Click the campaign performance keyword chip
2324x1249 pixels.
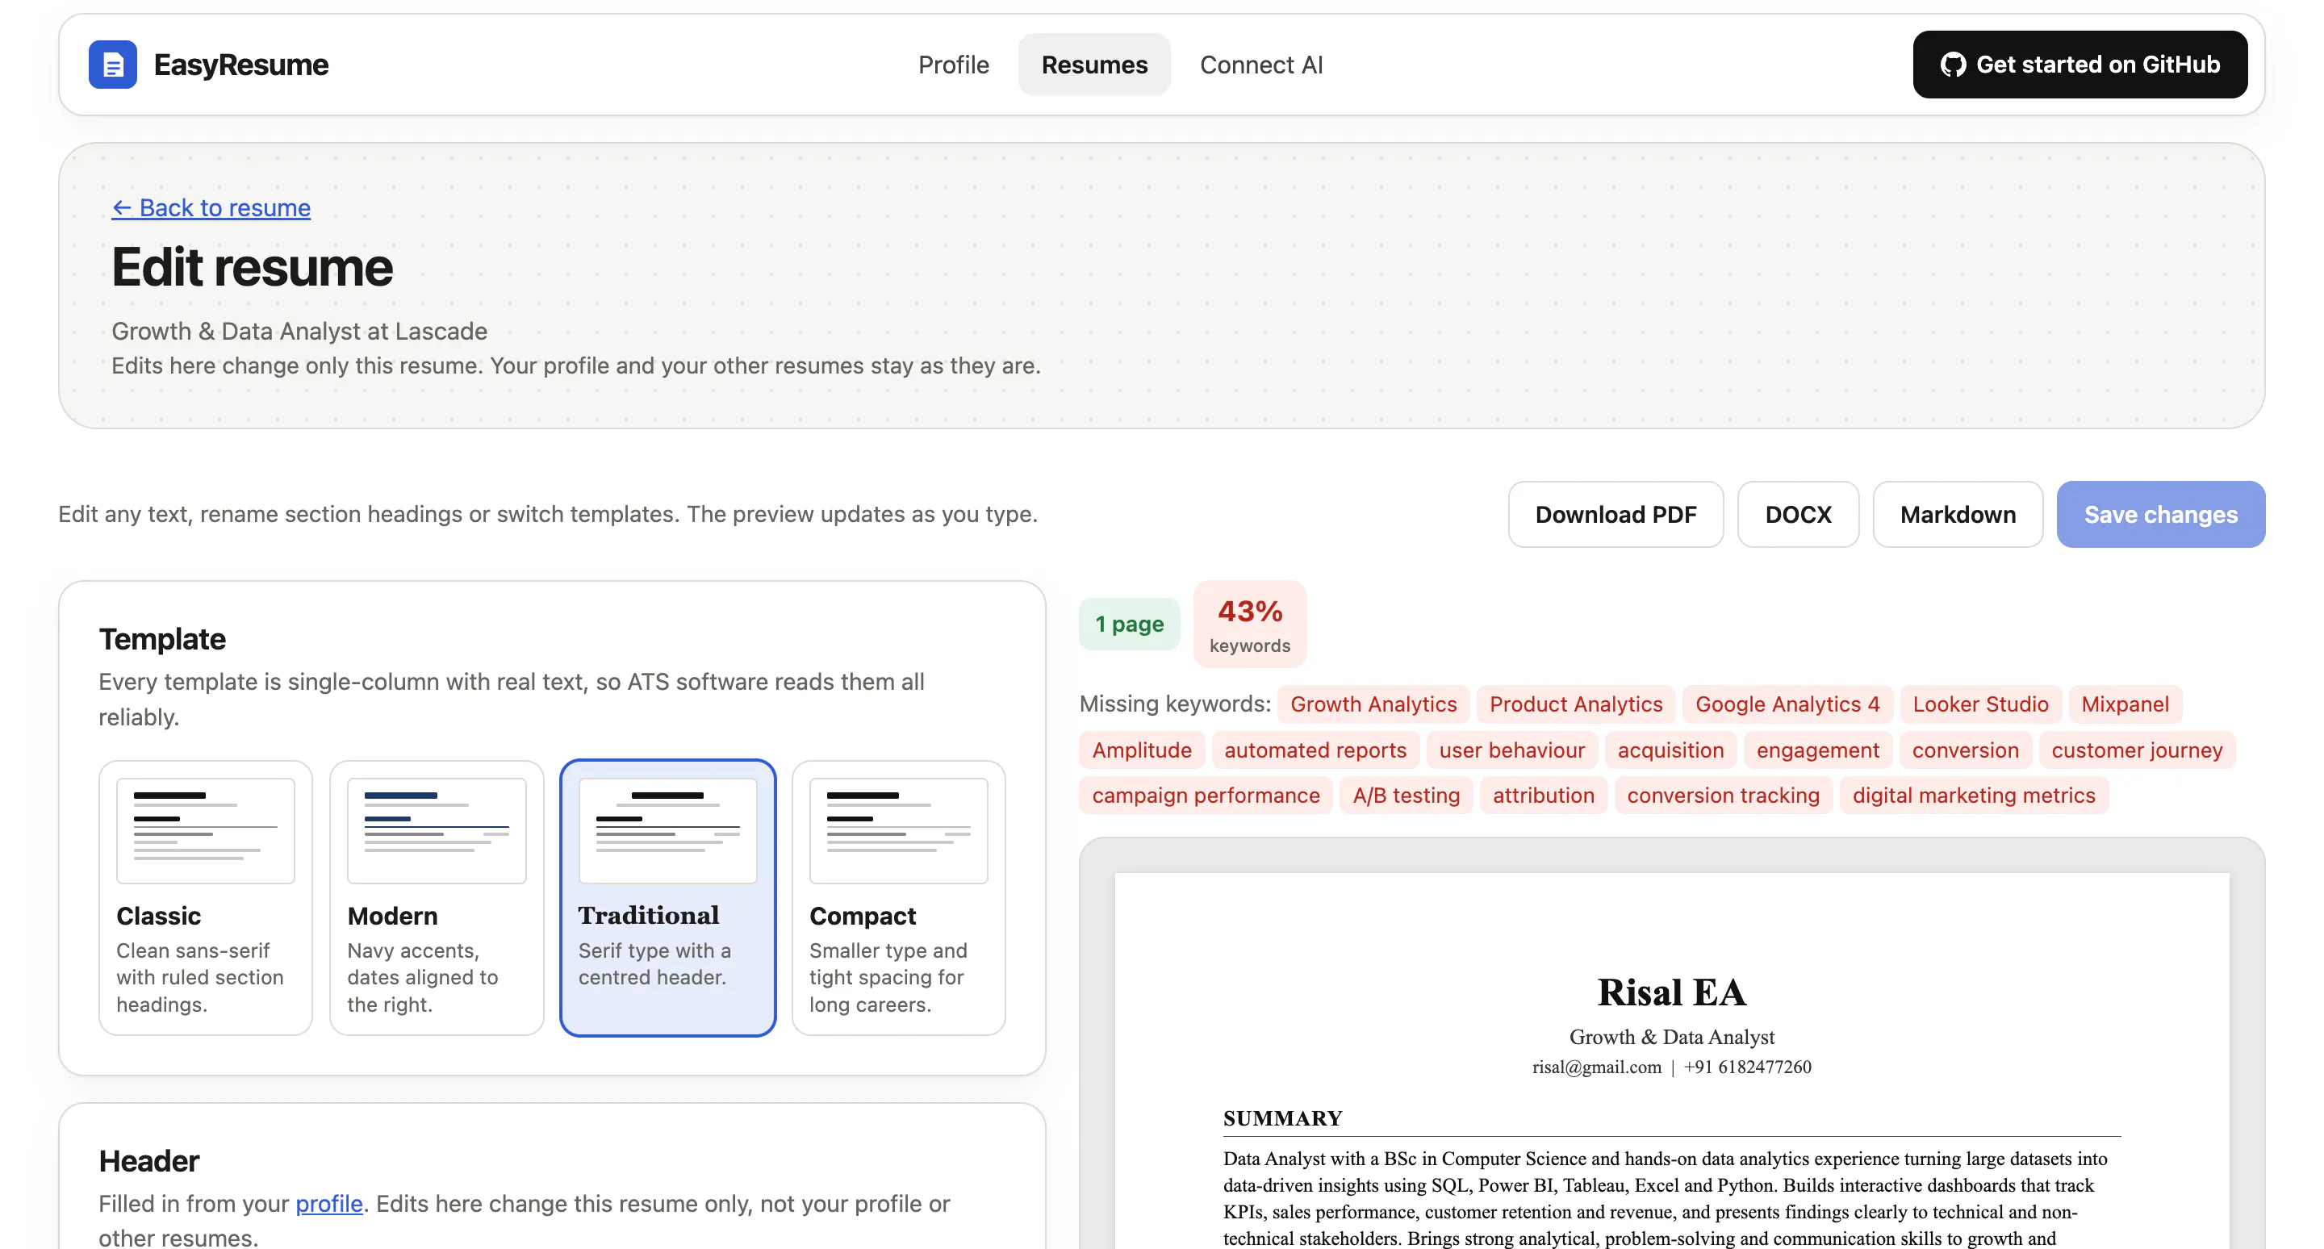1206,795
